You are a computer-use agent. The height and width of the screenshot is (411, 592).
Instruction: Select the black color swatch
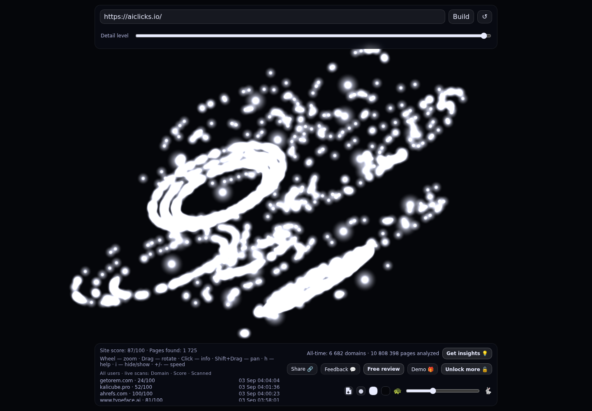(x=386, y=391)
